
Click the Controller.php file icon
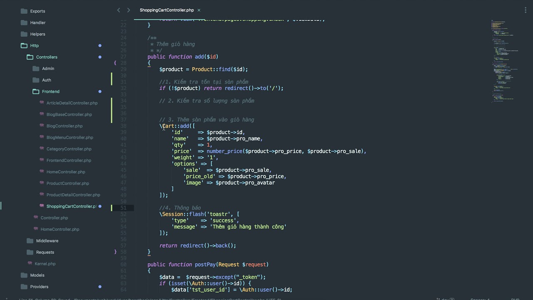(36, 217)
